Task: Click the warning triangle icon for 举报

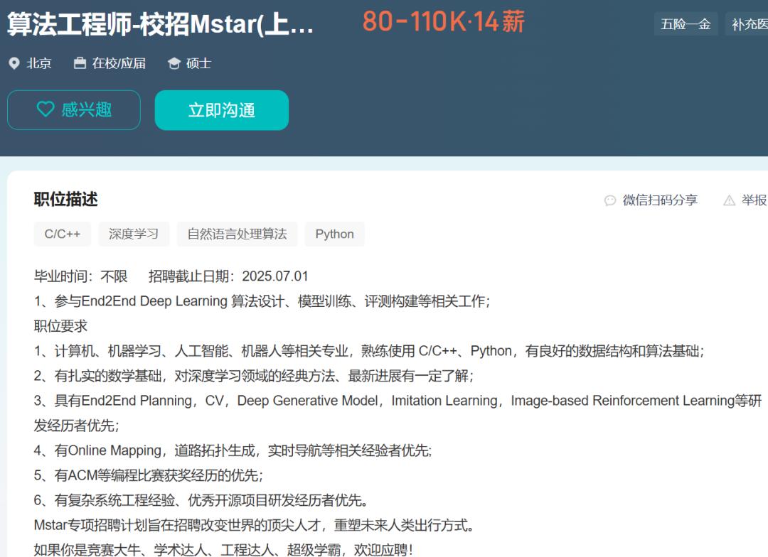Action: click(729, 200)
